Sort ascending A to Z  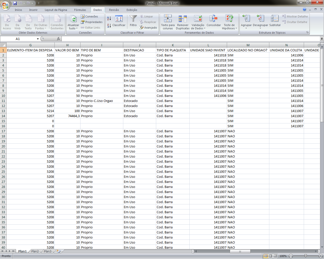109,18
